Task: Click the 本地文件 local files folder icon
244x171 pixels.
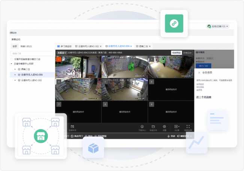Action: coord(153,127)
